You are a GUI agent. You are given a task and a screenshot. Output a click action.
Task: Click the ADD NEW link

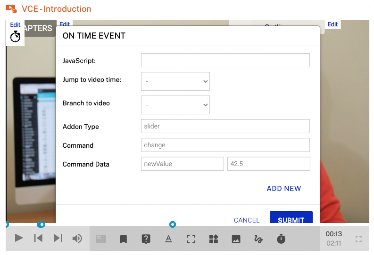click(x=283, y=189)
